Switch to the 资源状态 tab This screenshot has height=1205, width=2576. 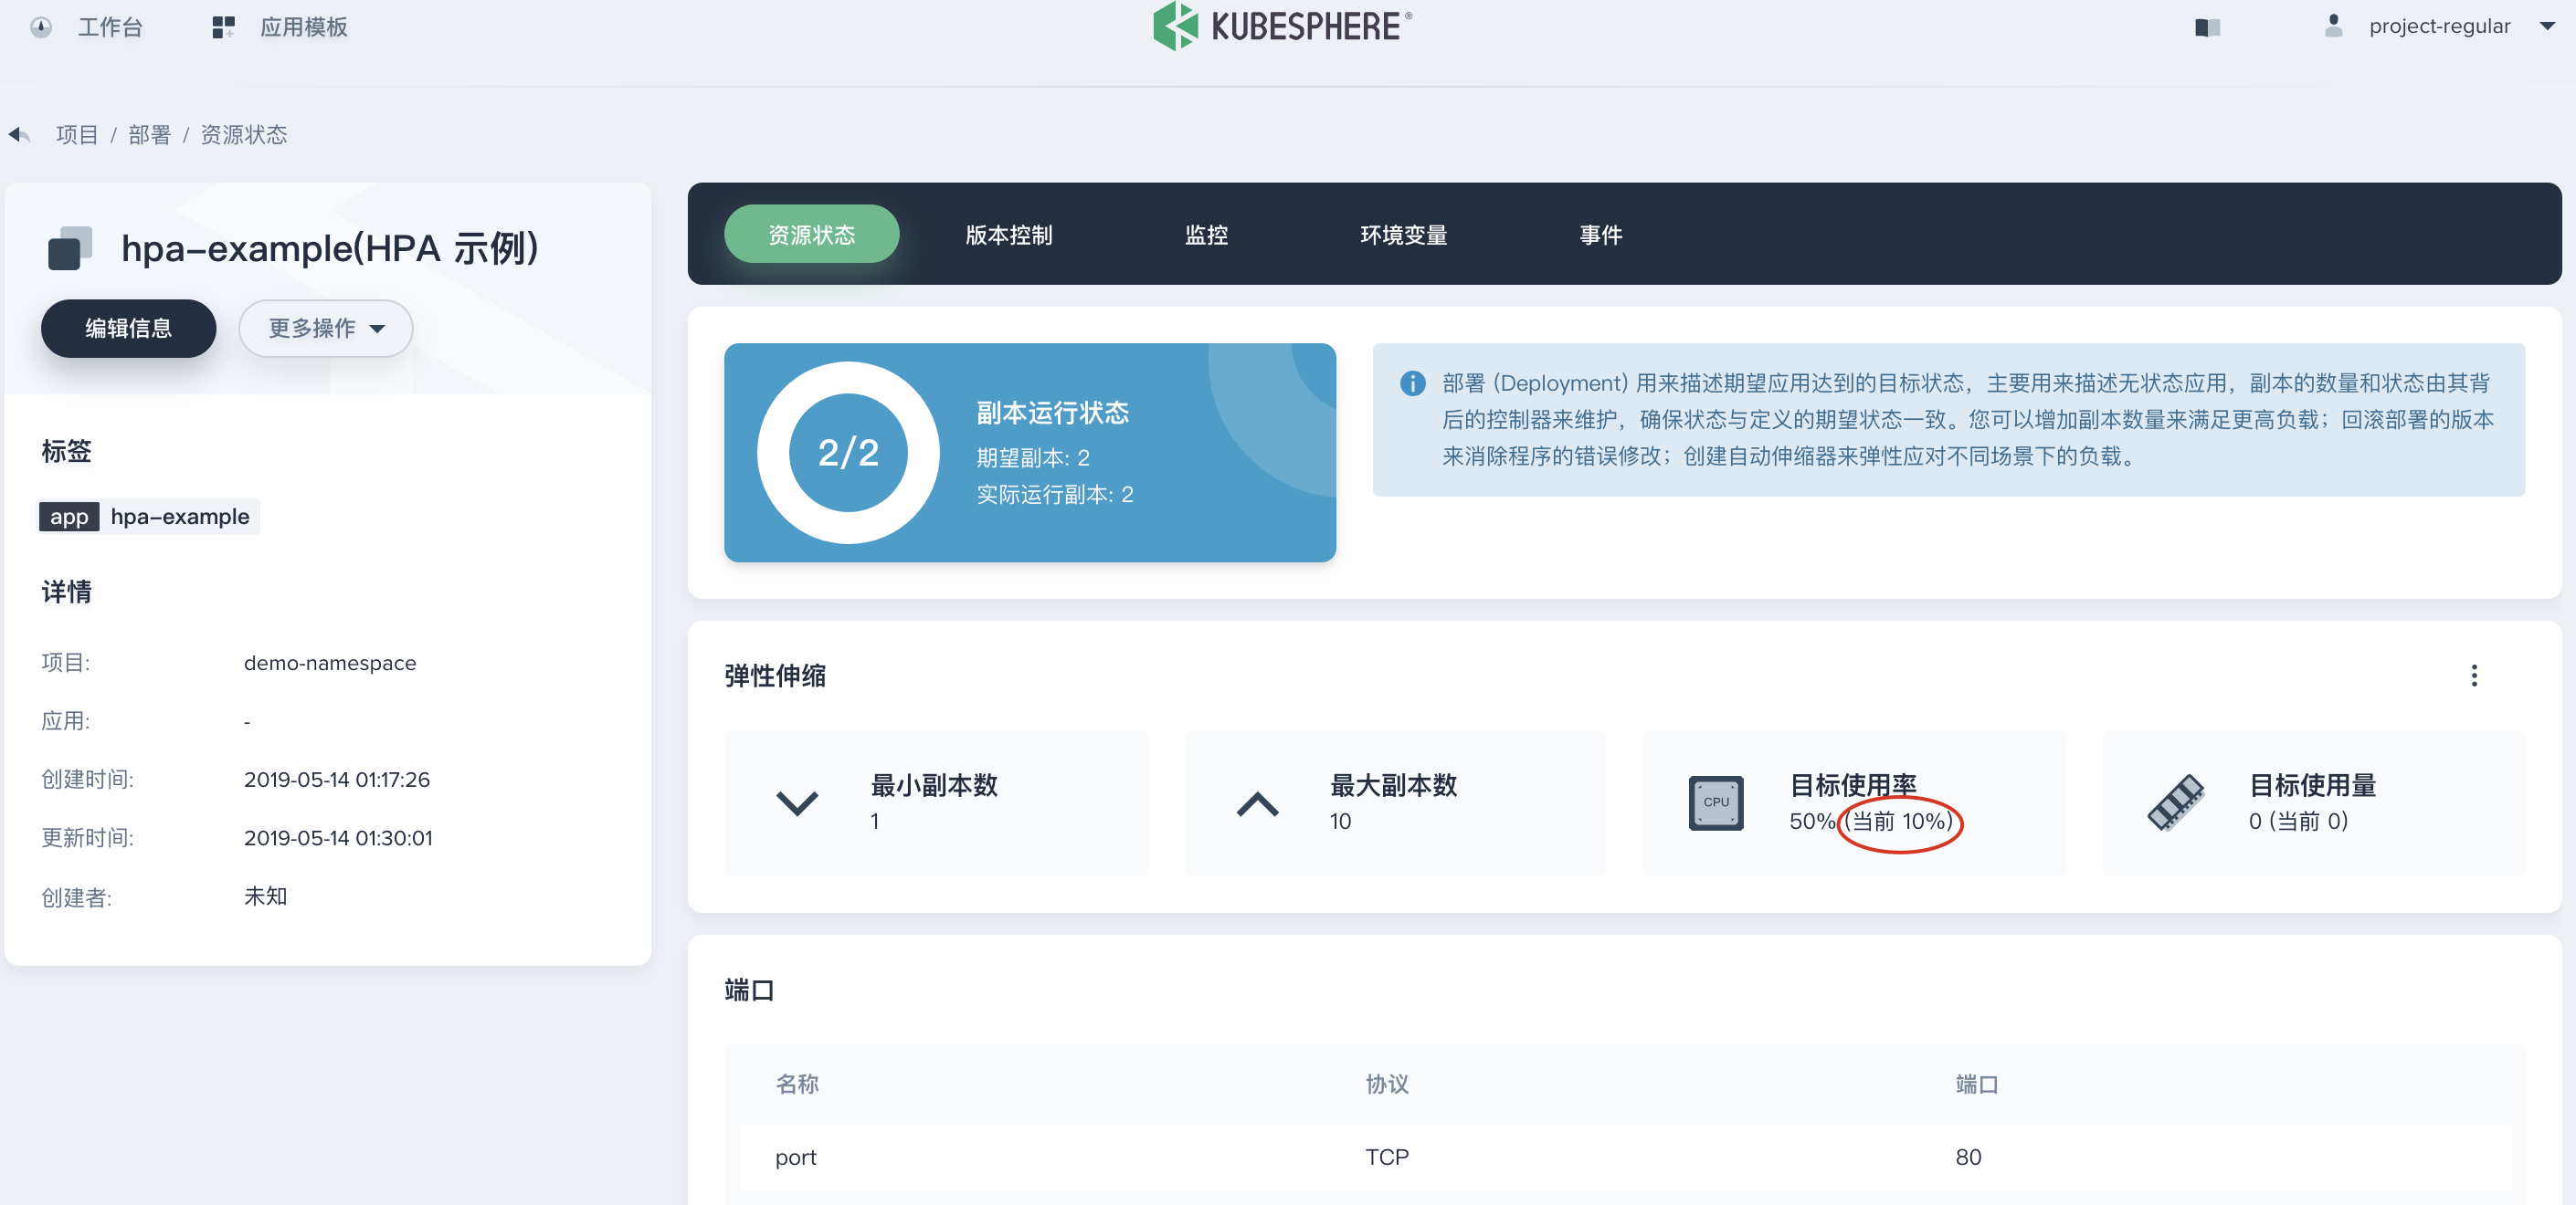811,235
